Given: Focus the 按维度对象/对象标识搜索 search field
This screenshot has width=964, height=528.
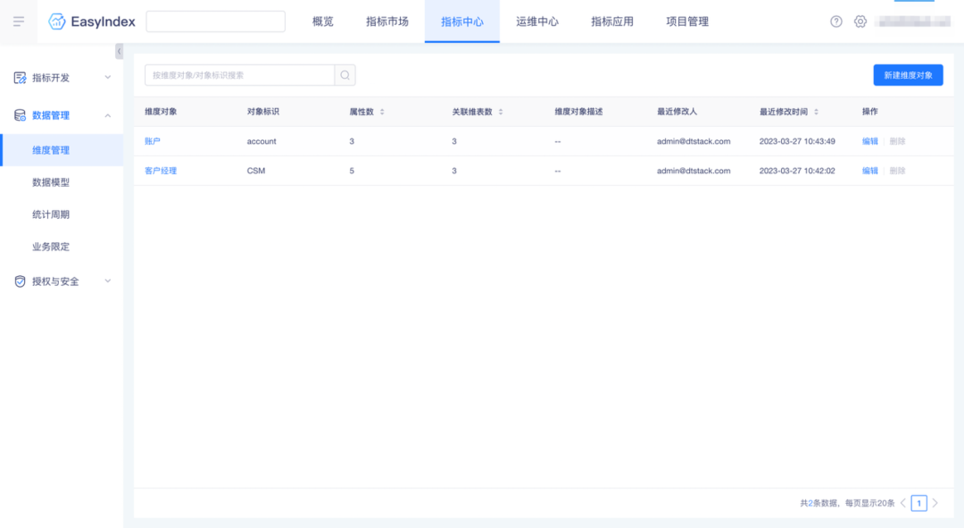Looking at the screenshot, I should coord(239,75).
